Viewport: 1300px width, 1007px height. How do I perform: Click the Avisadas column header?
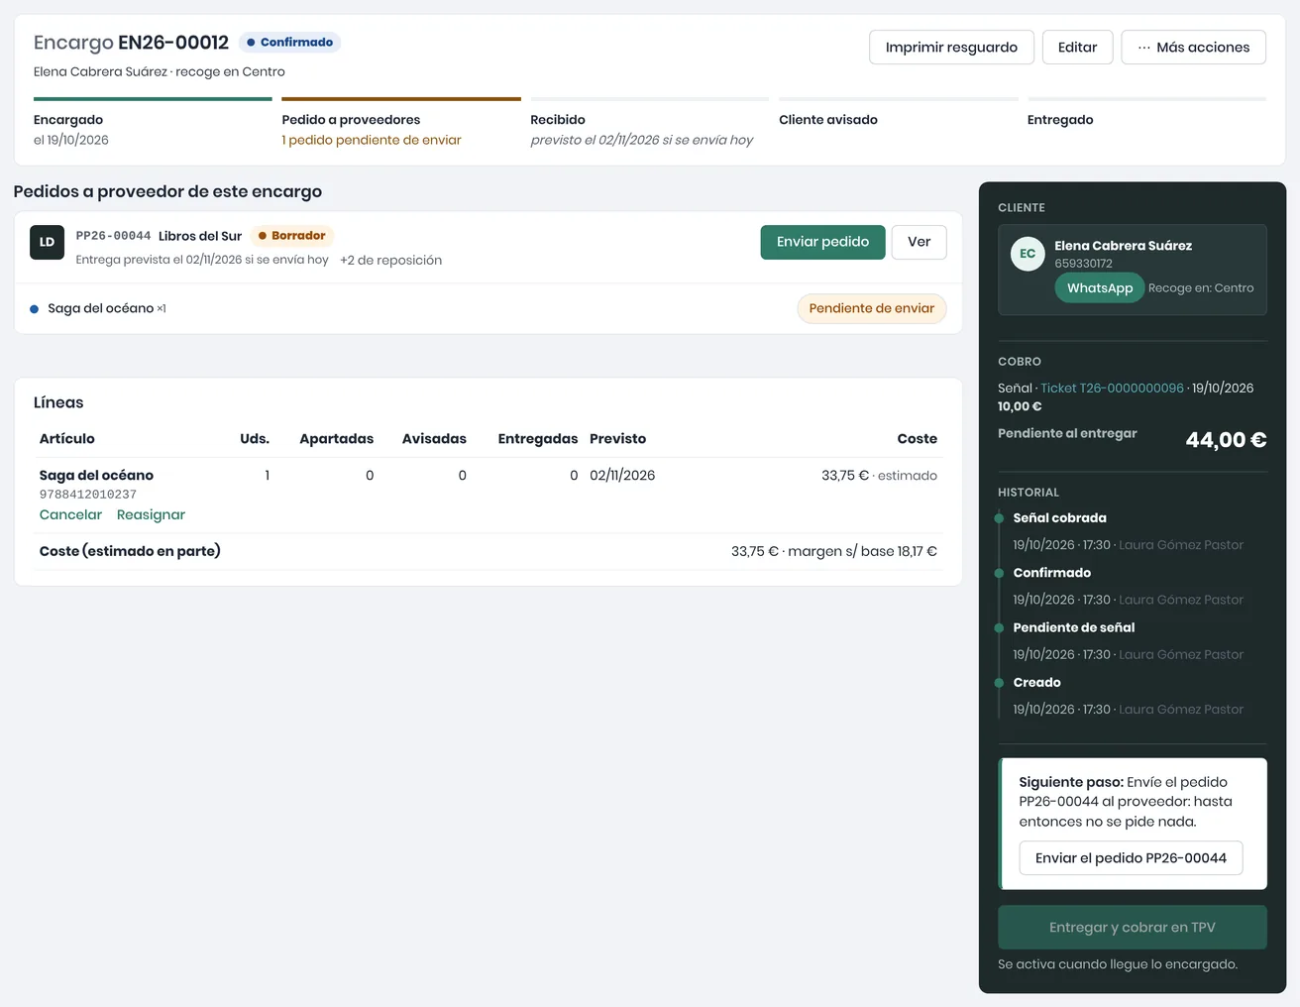click(434, 439)
